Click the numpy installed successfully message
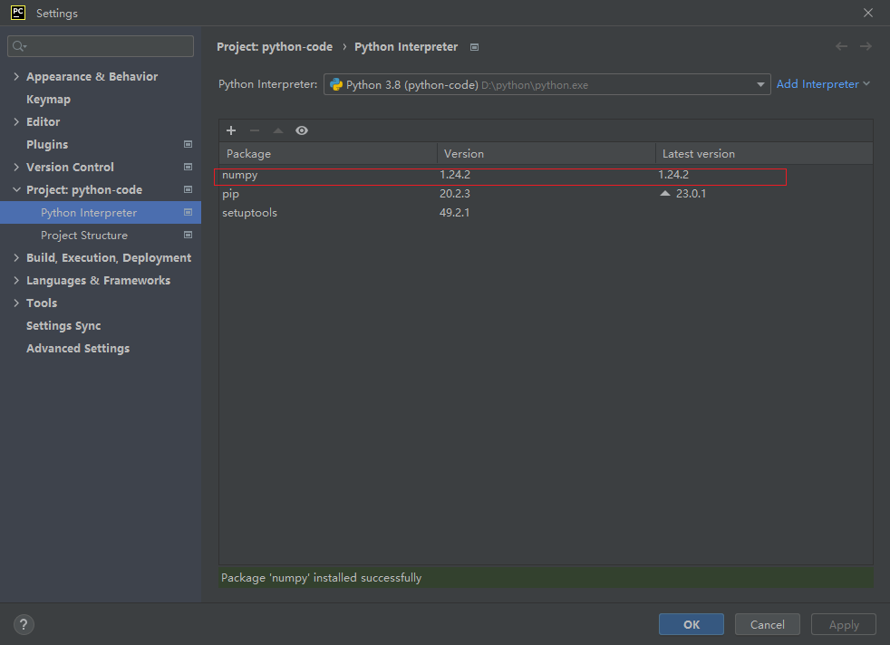Image resolution: width=890 pixels, height=645 pixels. click(x=321, y=577)
